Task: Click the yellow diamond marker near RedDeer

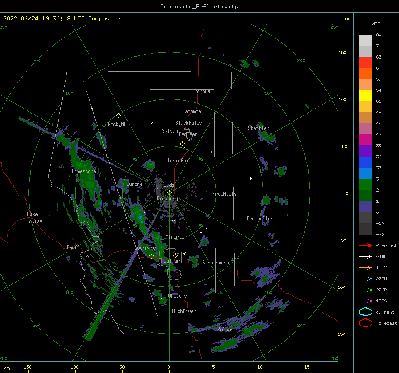Action: [182, 144]
